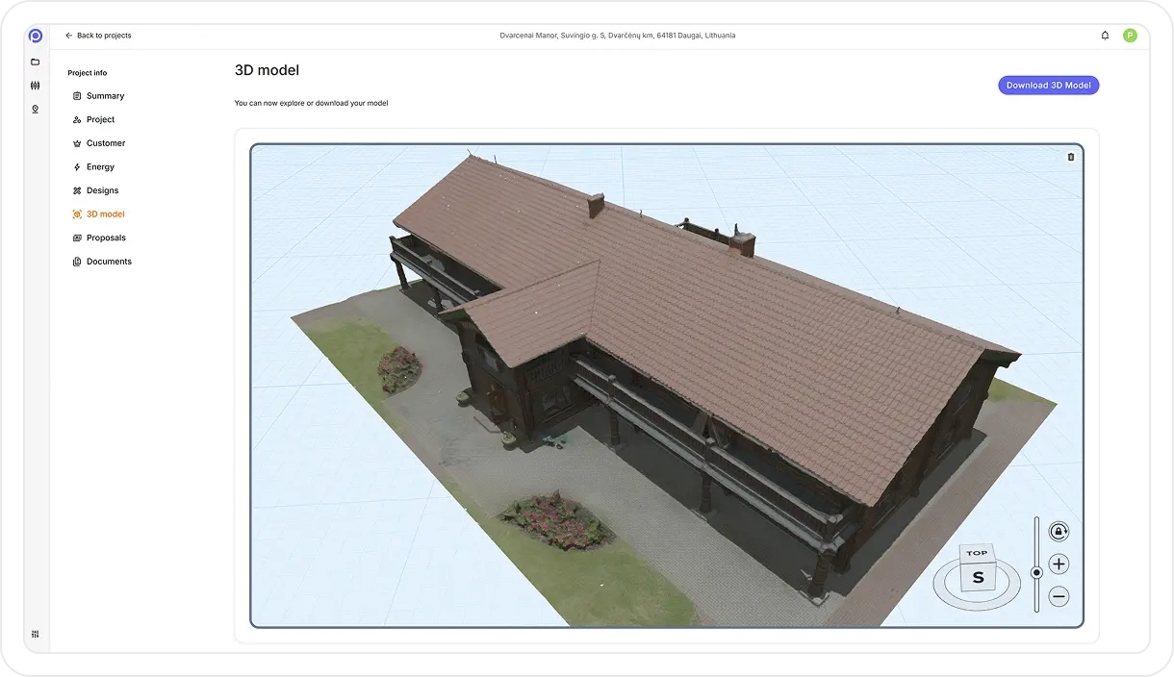Open the map pin icon in left rail
This screenshot has height=677, width=1174.
click(x=36, y=109)
